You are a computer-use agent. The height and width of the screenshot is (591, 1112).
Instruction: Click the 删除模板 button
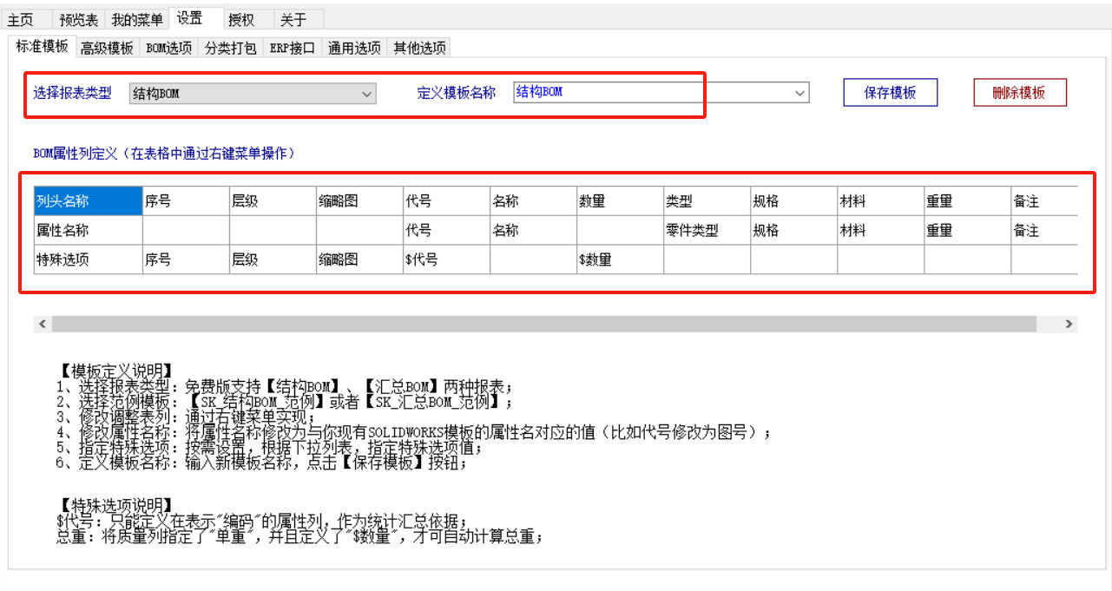[x=1019, y=92]
